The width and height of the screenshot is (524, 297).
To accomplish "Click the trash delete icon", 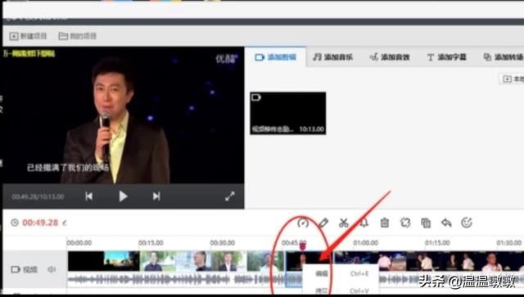I will pyautogui.click(x=385, y=223).
